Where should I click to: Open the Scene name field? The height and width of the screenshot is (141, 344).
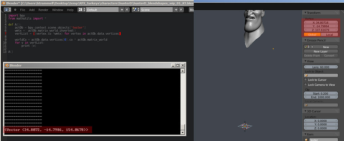click(157, 10)
